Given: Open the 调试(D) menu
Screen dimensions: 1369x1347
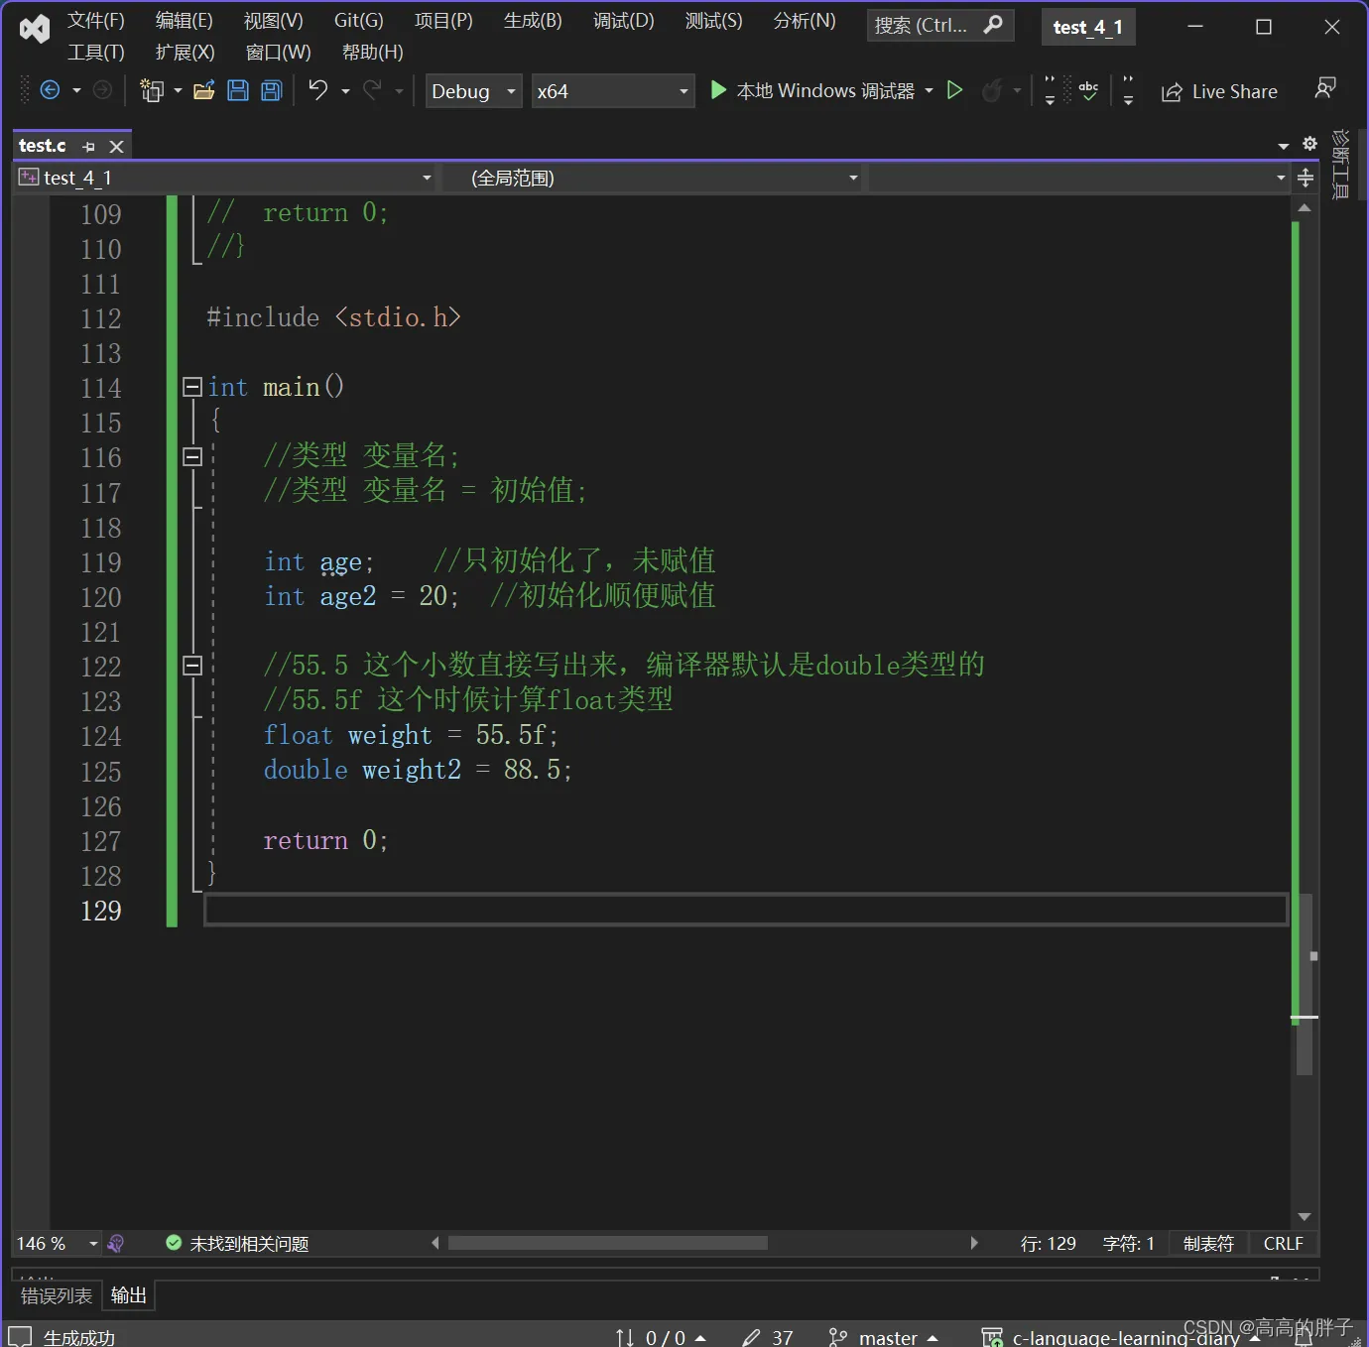Looking at the screenshot, I should 624,21.
